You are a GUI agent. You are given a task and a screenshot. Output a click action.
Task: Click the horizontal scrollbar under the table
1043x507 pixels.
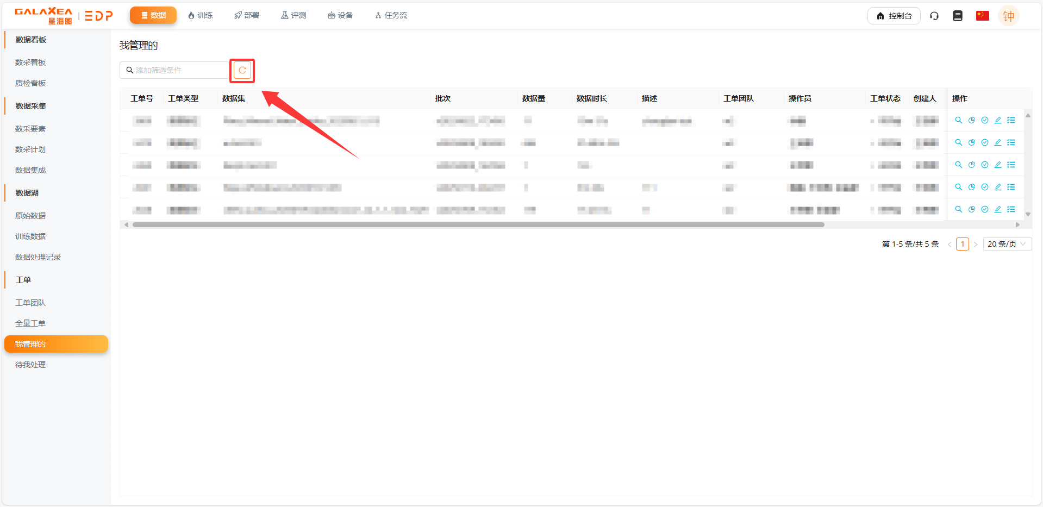pyautogui.click(x=478, y=224)
